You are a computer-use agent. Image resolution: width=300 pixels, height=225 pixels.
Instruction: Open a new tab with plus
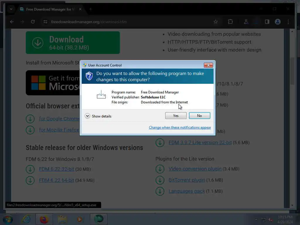click(x=91, y=9)
